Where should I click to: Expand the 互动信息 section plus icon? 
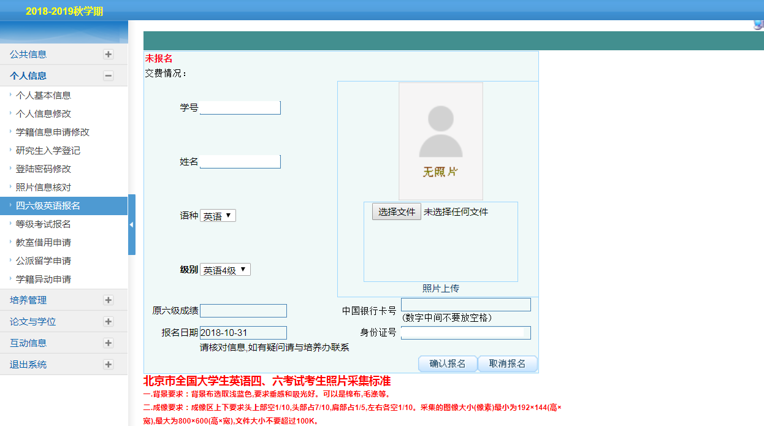point(109,343)
